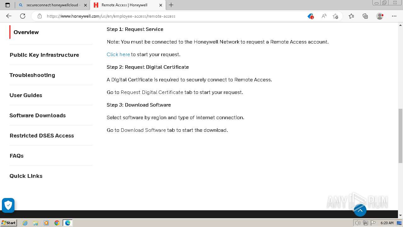This screenshot has width=403, height=227.
Task: Open Action Center flag icon
Action: point(373,223)
